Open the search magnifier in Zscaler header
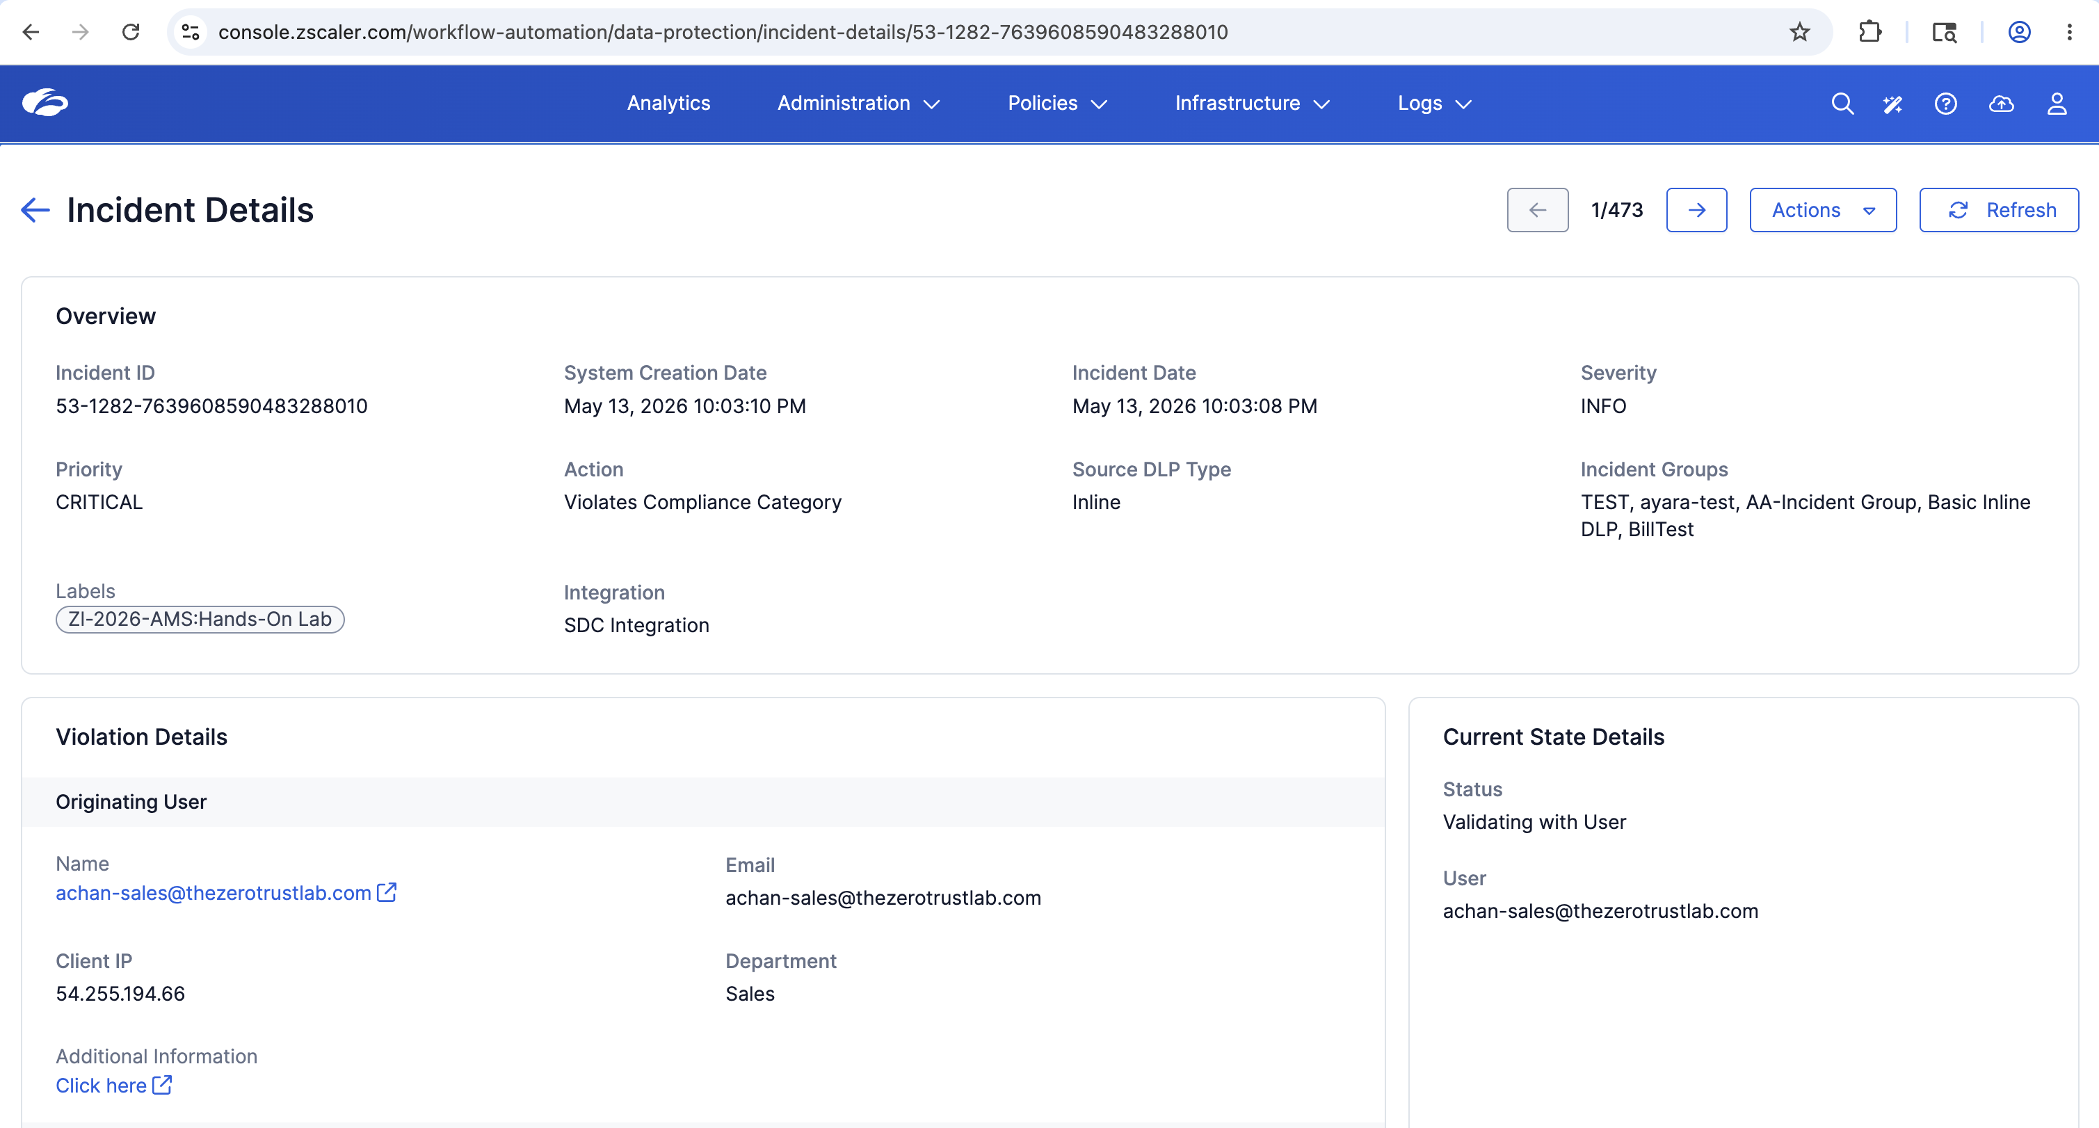This screenshot has height=1128, width=2099. 1842,104
